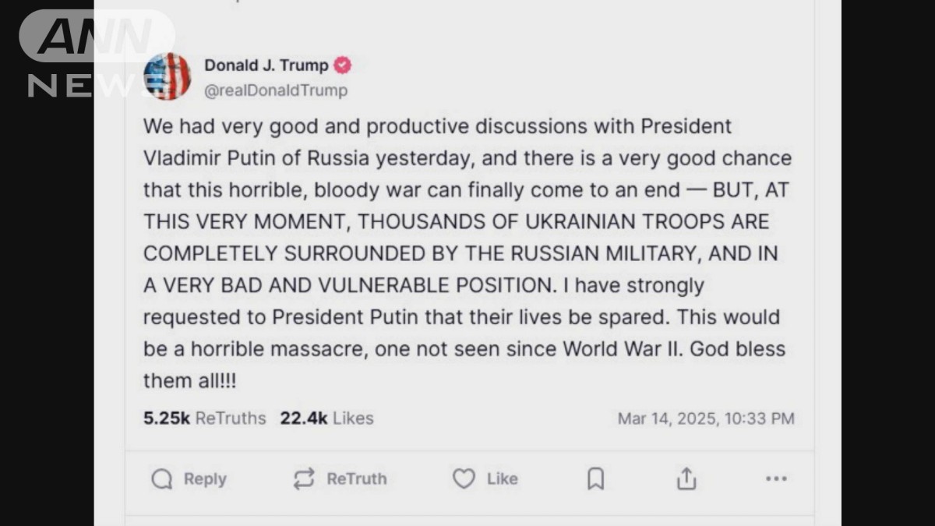The image size is (935, 526).
Task: View the 22.4k Likes list
Action: coord(327,418)
